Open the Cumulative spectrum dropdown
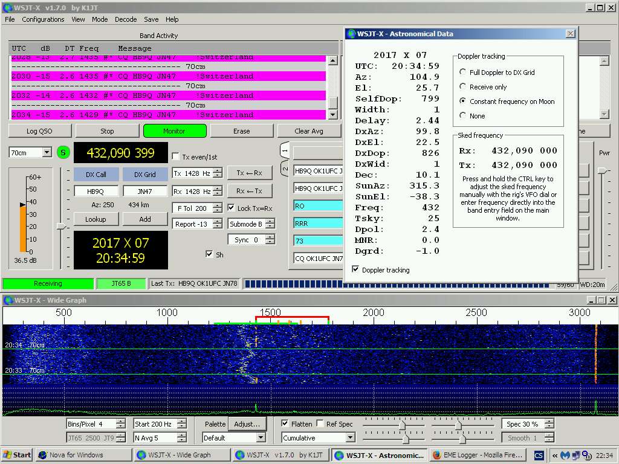The height and width of the screenshot is (464, 619). (349, 438)
